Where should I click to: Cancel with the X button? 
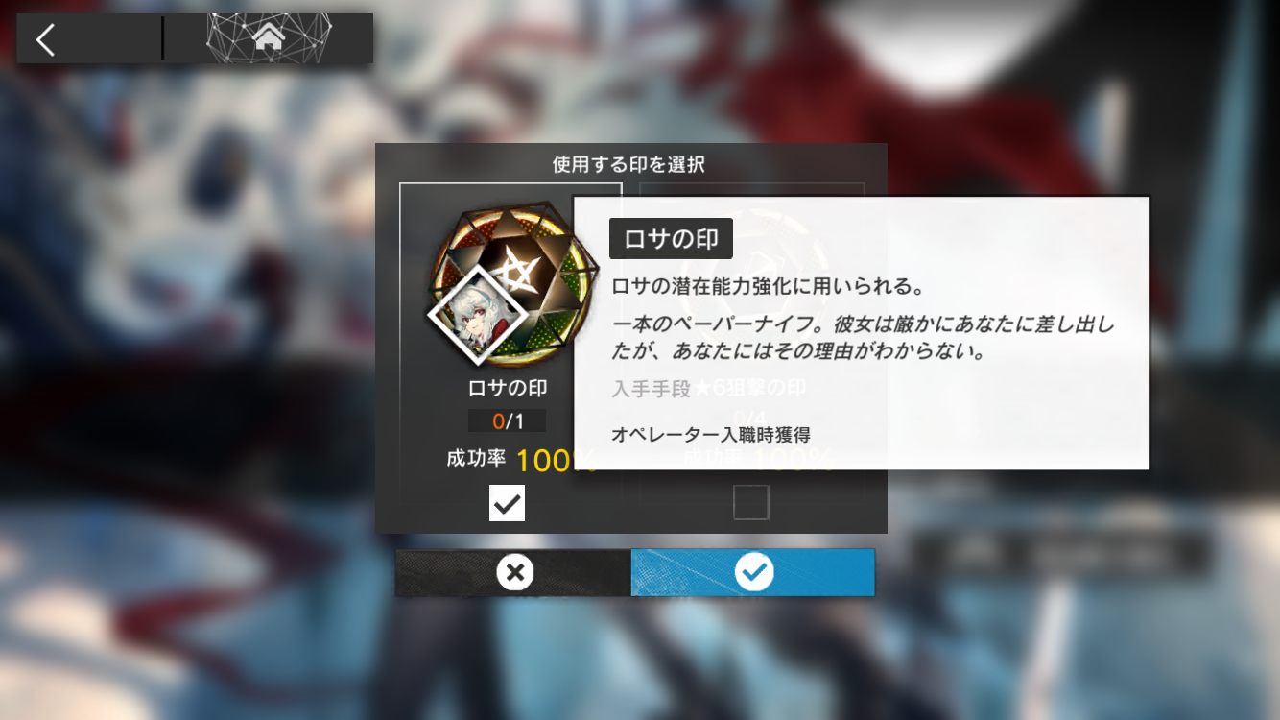click(513, 573)
